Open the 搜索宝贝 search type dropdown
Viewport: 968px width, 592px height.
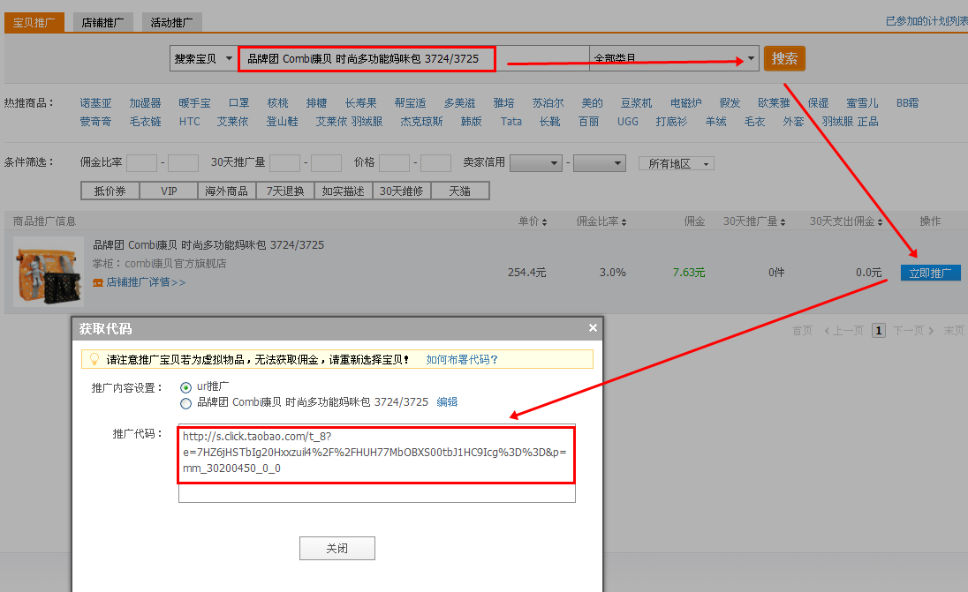204,58
